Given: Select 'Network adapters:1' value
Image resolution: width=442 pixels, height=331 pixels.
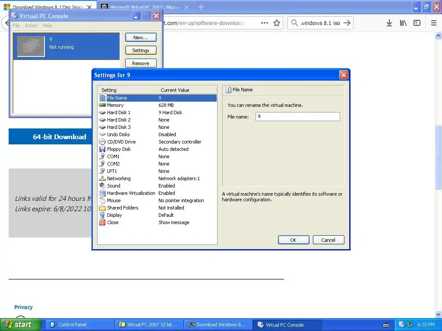Looking at the screenshot, I should (x=179, y=178).
